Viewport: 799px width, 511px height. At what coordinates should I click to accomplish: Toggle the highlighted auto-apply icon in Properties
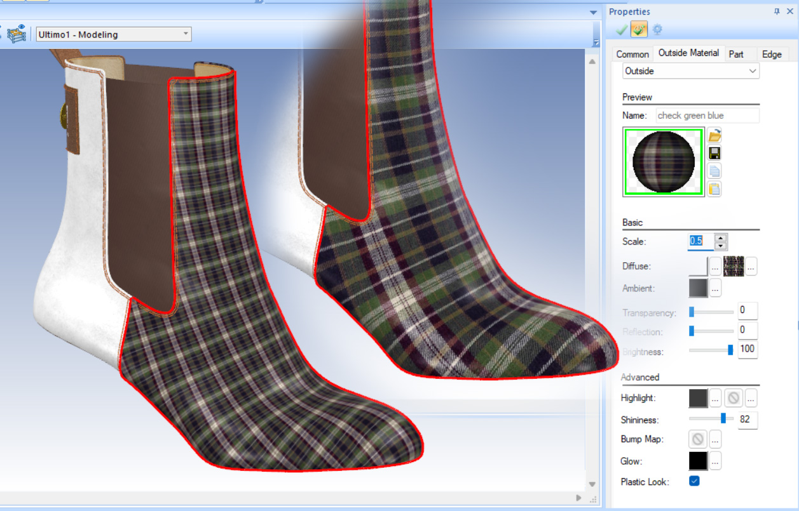[x=639, y=29]
